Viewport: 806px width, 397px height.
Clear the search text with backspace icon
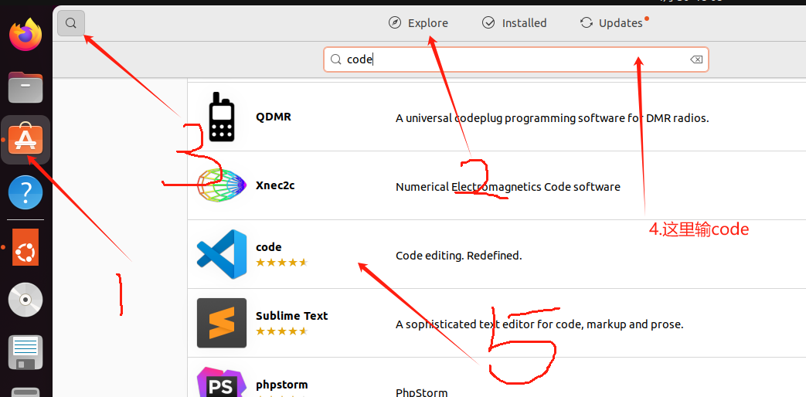coord(695,59)
